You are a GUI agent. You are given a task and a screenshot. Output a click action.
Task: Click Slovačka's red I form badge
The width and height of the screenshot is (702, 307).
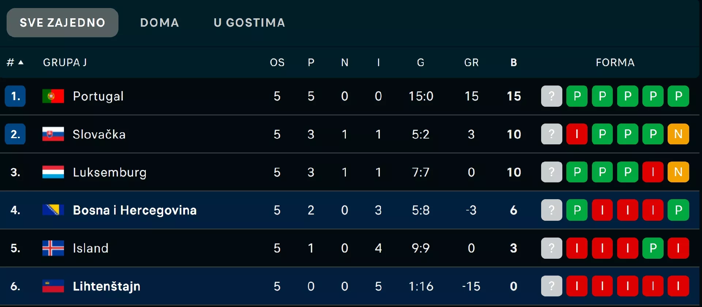click(x=577, y=134)
